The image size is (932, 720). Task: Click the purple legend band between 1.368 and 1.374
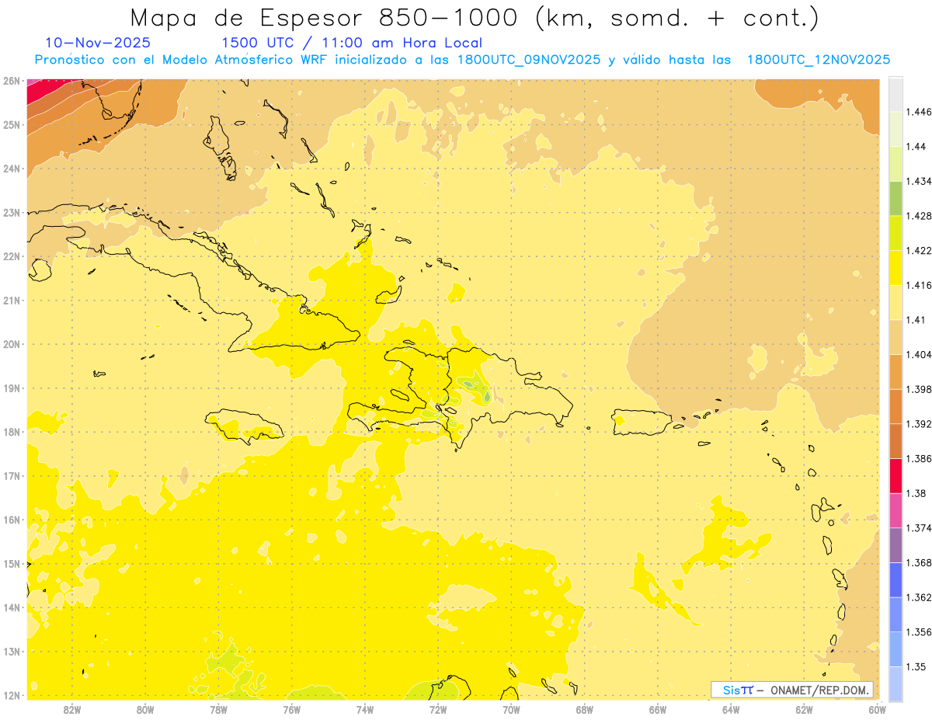tap(895, 545)
